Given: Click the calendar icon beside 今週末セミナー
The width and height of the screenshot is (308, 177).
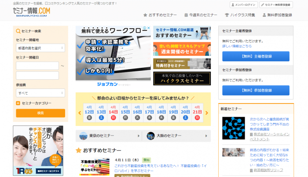Looking at the screenshot, I should coord(186,15).
